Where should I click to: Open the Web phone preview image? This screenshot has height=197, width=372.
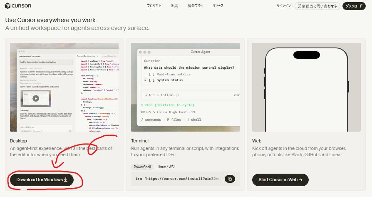(306, 87)
